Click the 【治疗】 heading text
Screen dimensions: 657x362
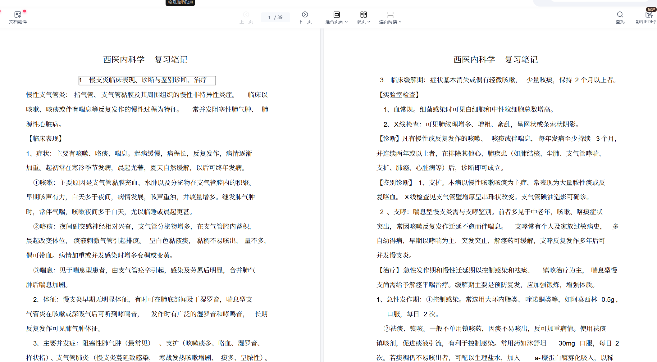[389, 270]
